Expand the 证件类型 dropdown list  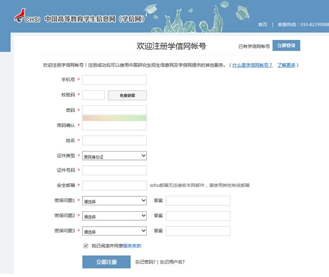114,156
